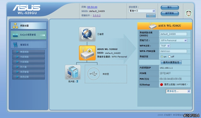This screenshot has width=201, height=118.
Task: Open the 網路地圖 network map tab
Action: [29, 26]
